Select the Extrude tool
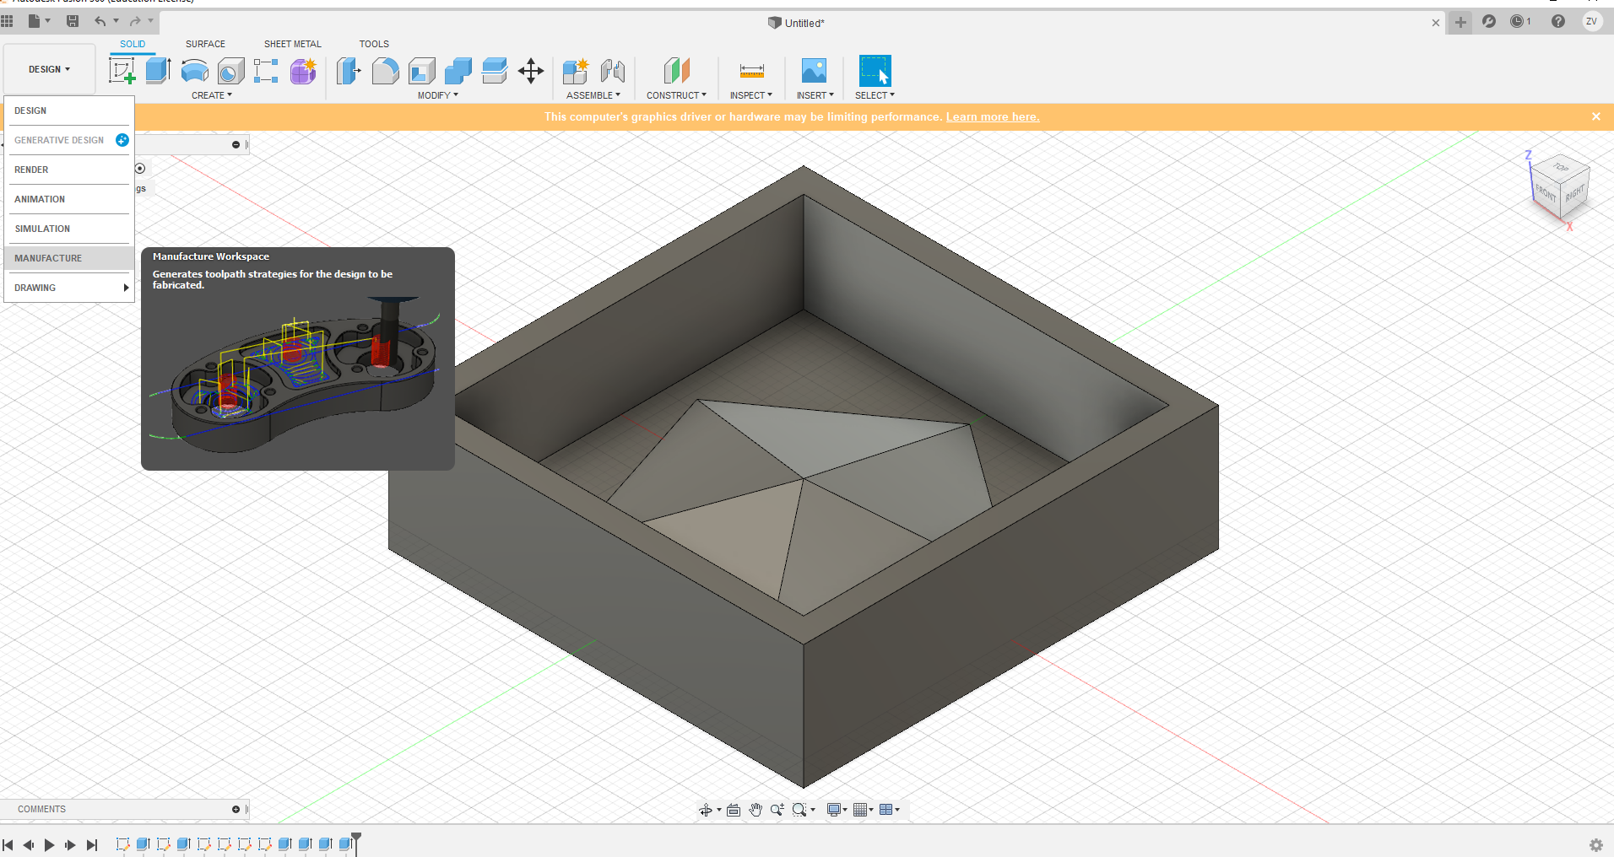The width and height of the screenshot is (1614, 857). (158, 71)
